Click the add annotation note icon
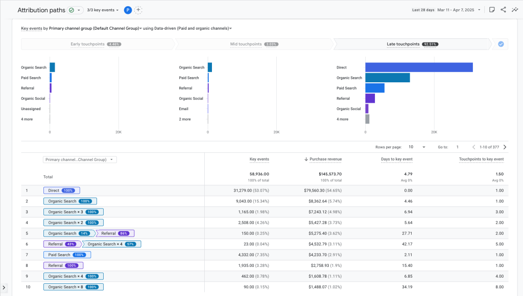 (491, 10)
